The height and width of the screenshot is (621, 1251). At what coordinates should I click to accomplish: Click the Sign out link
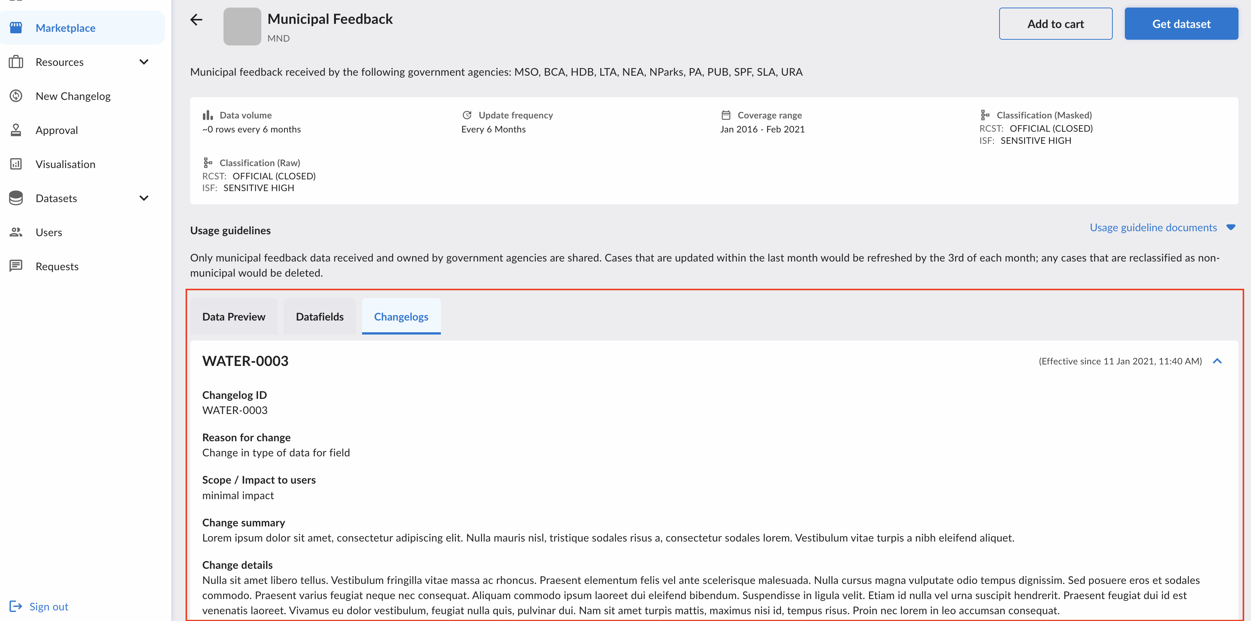pyautogui.click(x=48, y=607)
